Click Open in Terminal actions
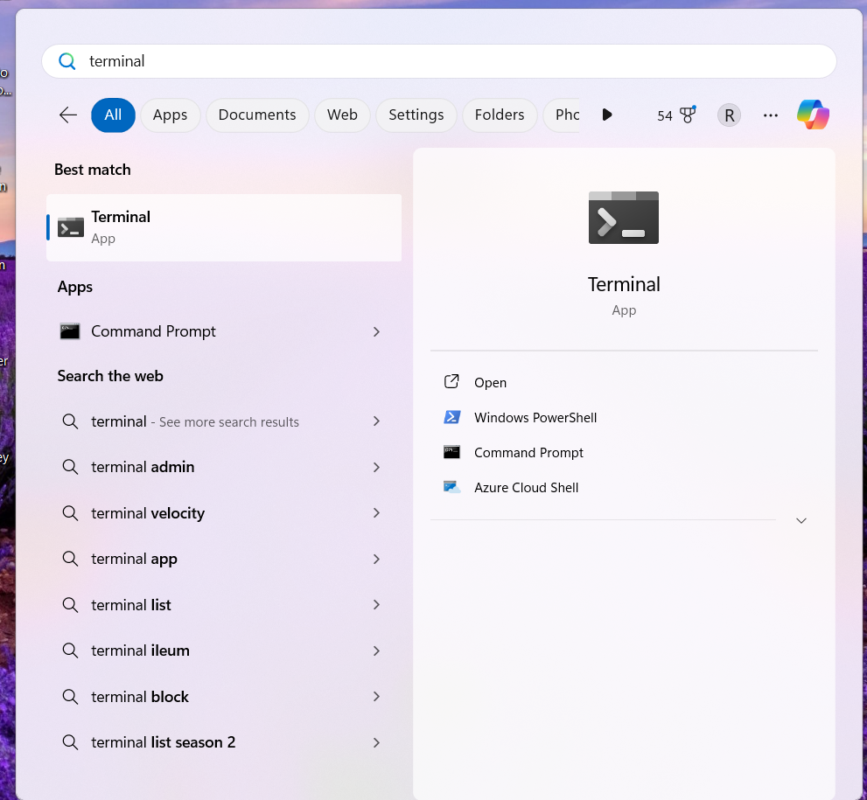Viewport: 867px width, 800px height. 490,383
